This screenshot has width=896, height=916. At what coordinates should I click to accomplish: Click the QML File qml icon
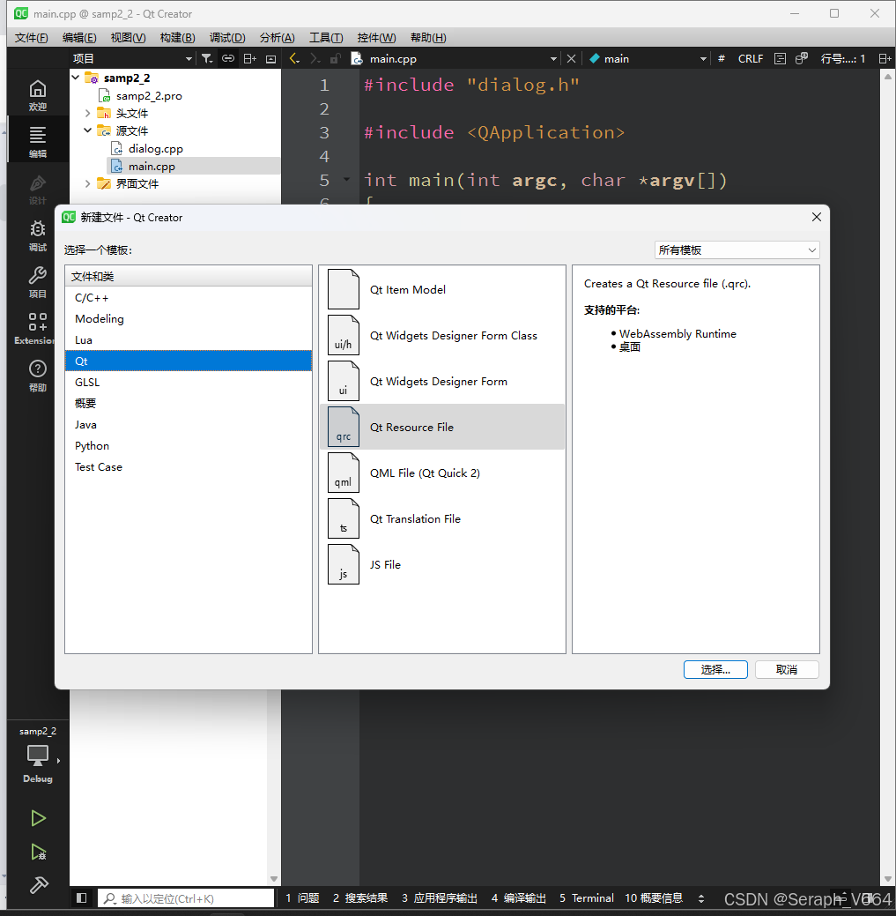(344, 473)
